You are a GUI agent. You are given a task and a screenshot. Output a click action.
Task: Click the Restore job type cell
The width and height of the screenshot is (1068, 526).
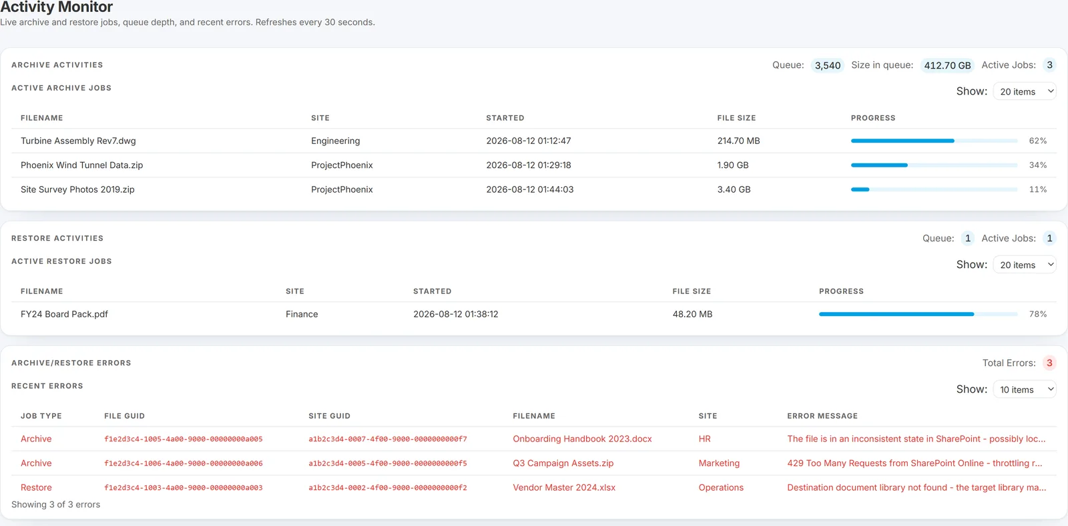coord(36,487)
